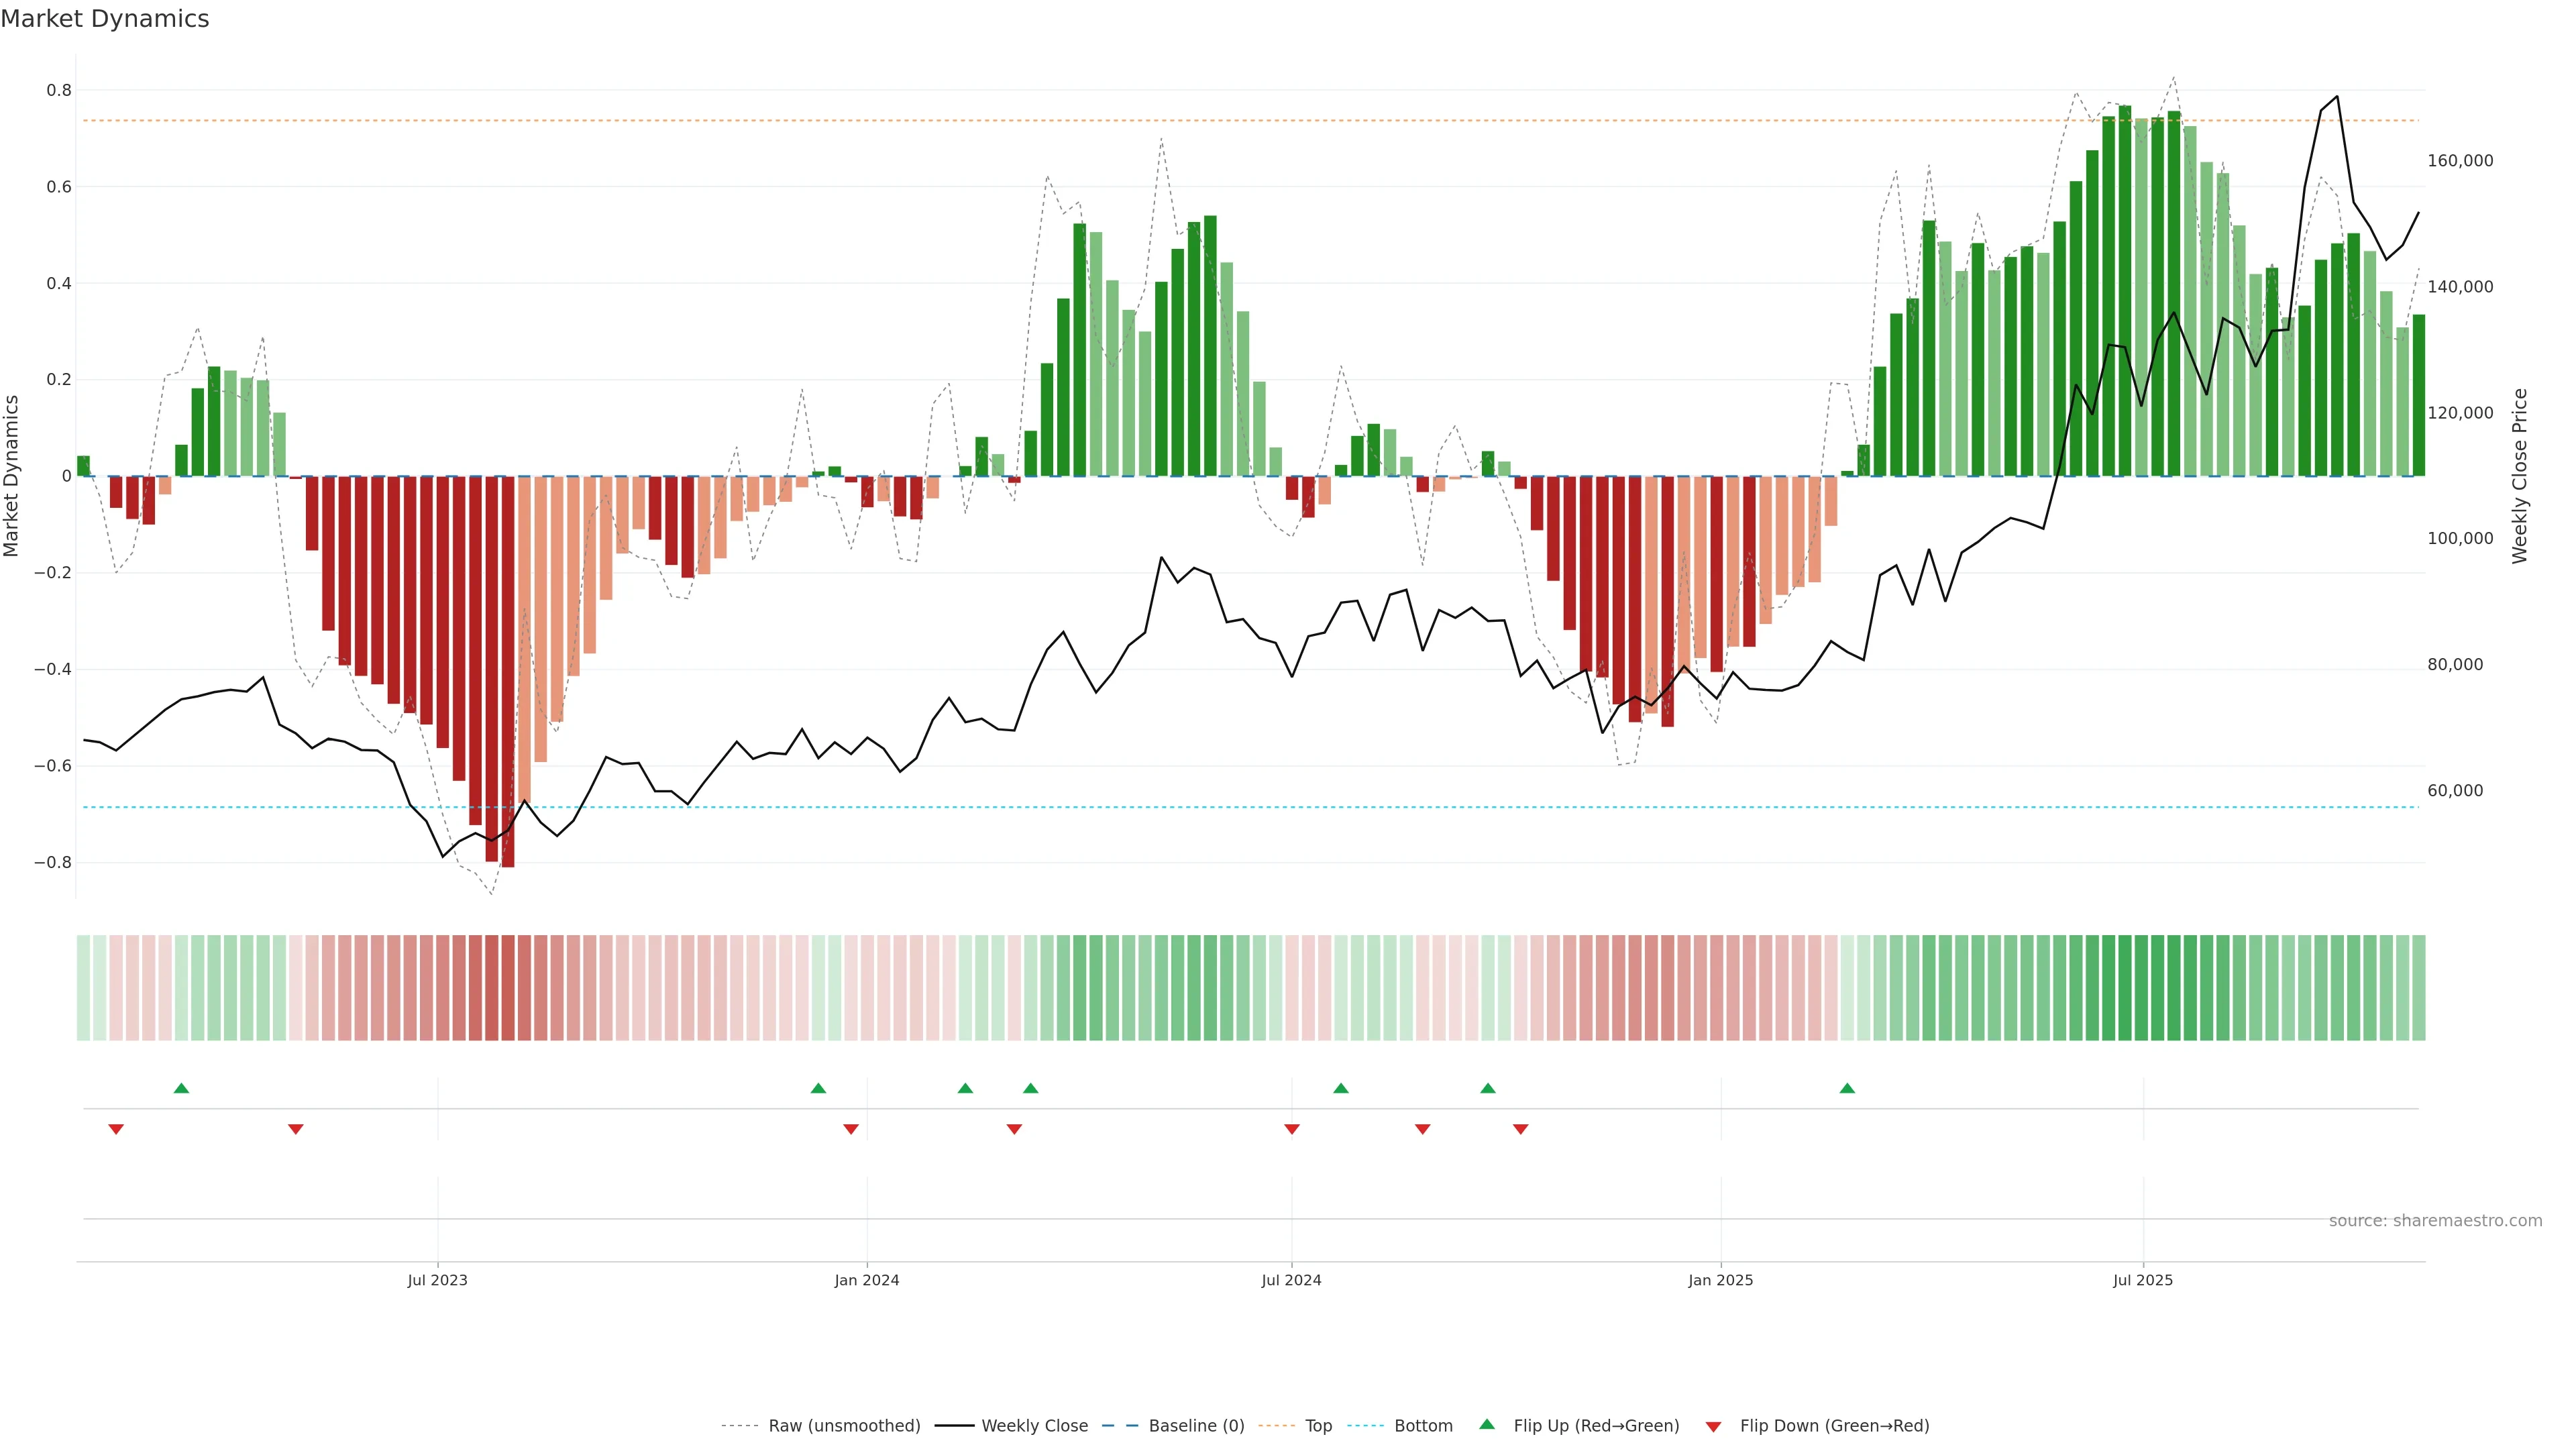Toggle the Baseline (0) legend entry
The height and width of the screenshot is (1449, 2576).
point(1196,1426)
